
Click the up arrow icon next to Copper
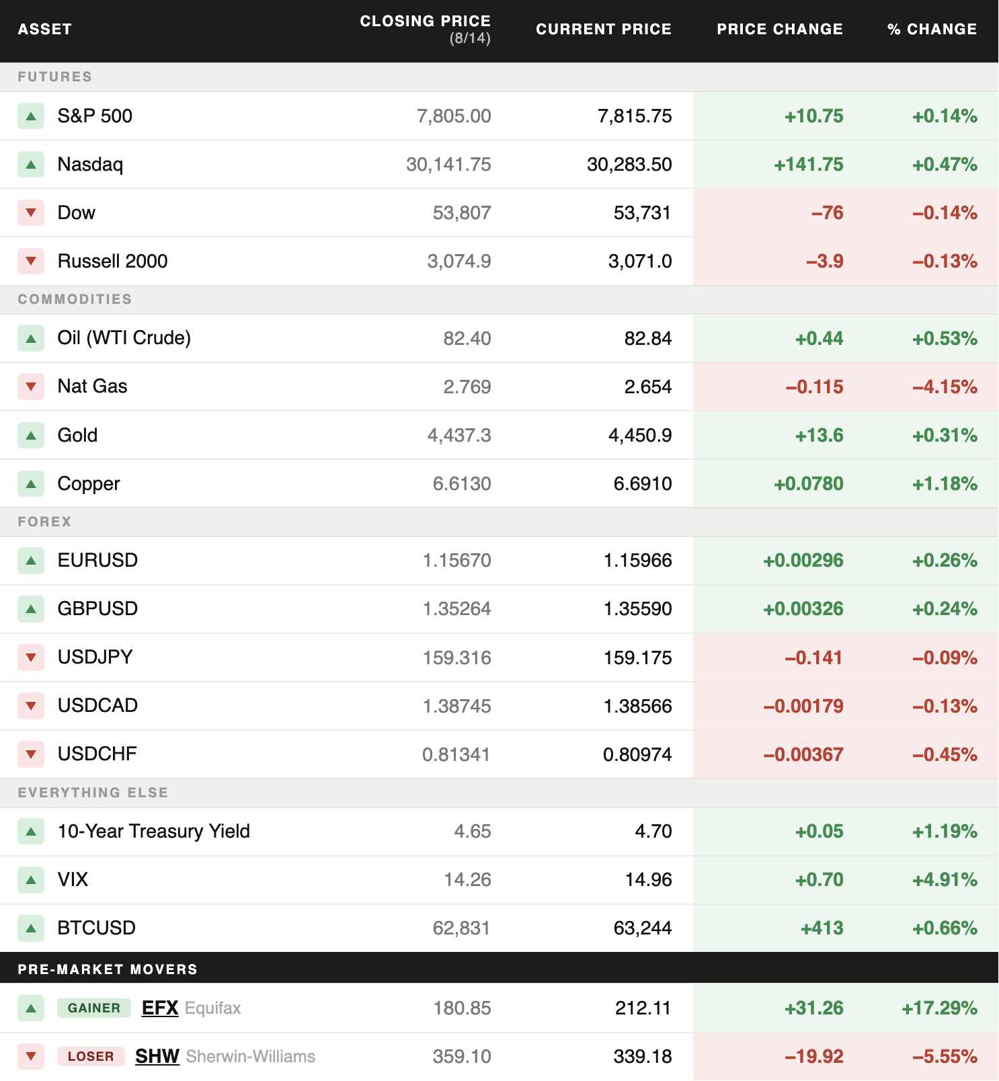pos(31,483)
